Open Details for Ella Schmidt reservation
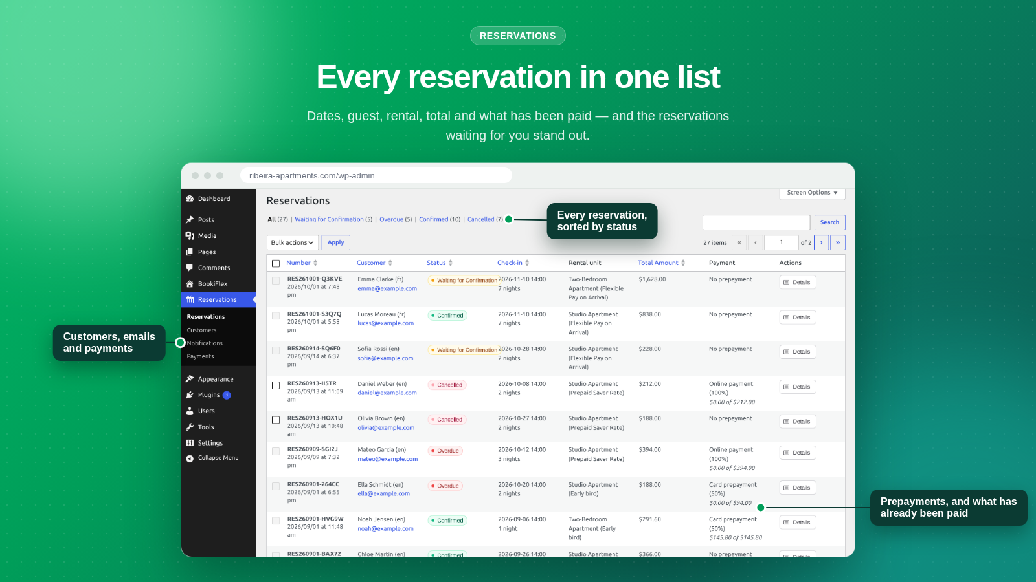Screen dimensions: 1036x582 click(798, 488)
